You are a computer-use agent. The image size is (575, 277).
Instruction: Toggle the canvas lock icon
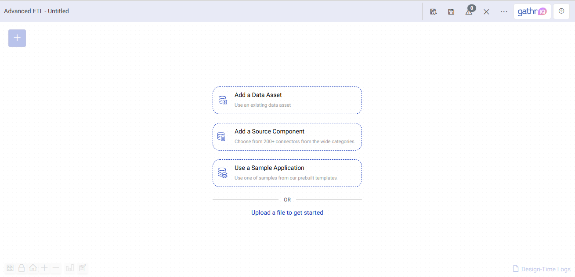[21, 268]
